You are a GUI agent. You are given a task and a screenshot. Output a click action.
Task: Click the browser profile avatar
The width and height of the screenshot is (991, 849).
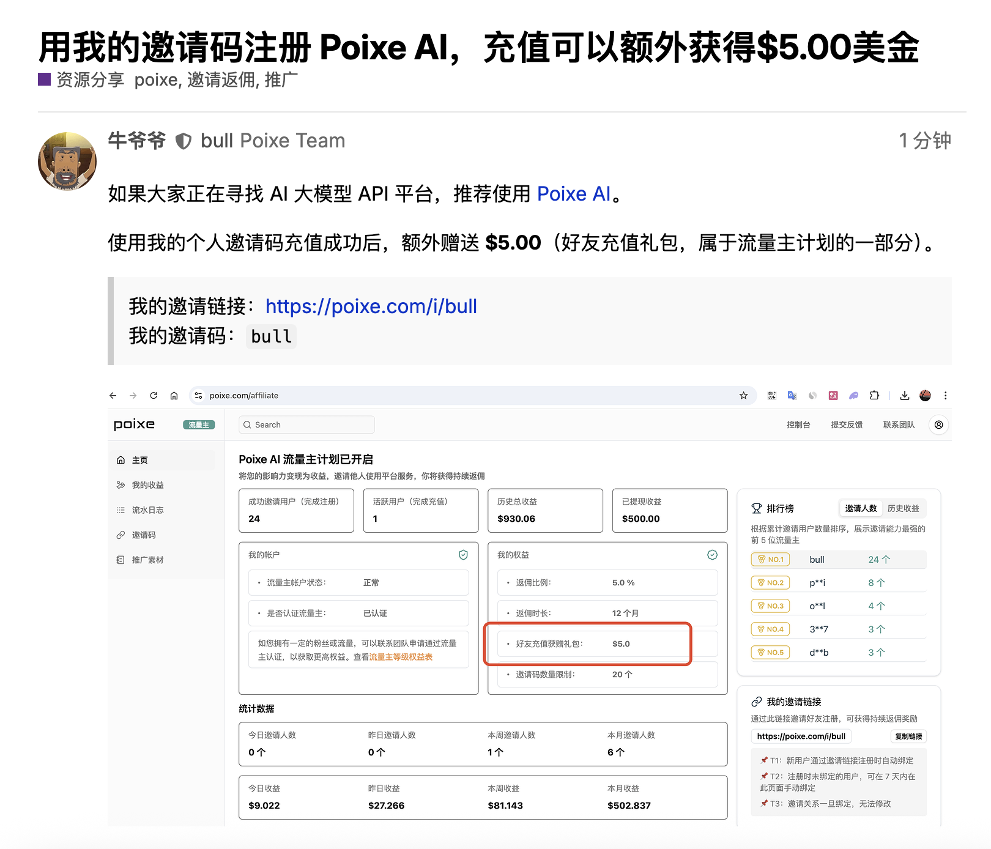(x=925, y=396)
